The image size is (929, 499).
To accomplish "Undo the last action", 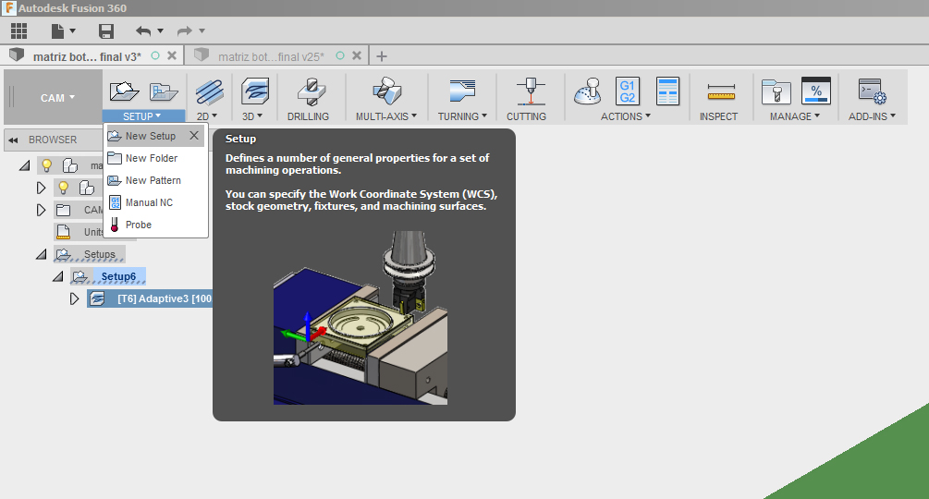I will point(142,30).
